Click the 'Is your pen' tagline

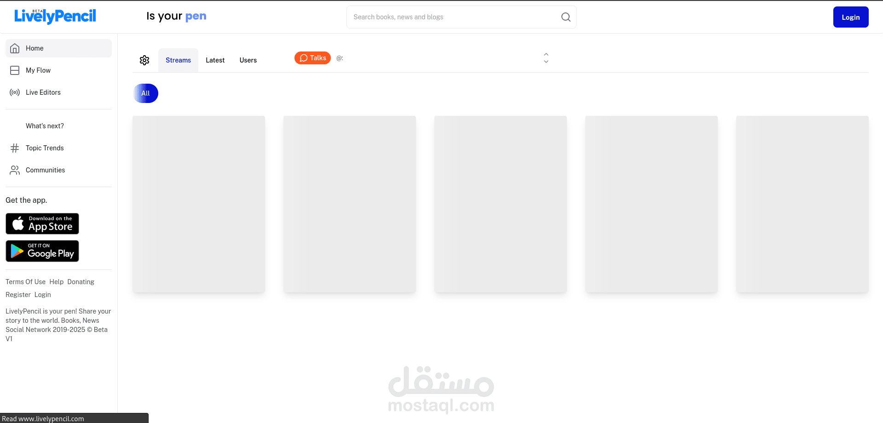click(x=176, y=16)
